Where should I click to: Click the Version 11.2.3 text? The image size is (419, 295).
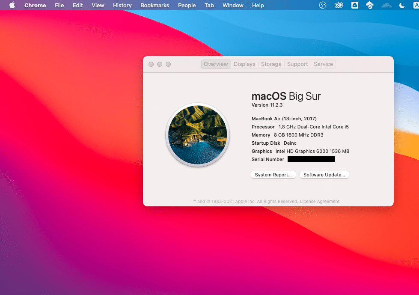(x=267, y=105)
